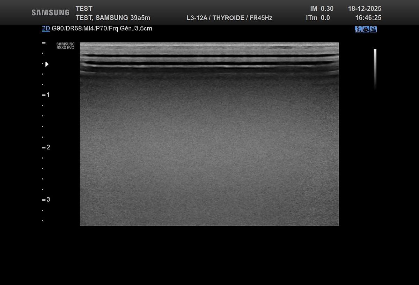Click the G90 gain parameter
419x285 pixels.
[x=58, y=29]
